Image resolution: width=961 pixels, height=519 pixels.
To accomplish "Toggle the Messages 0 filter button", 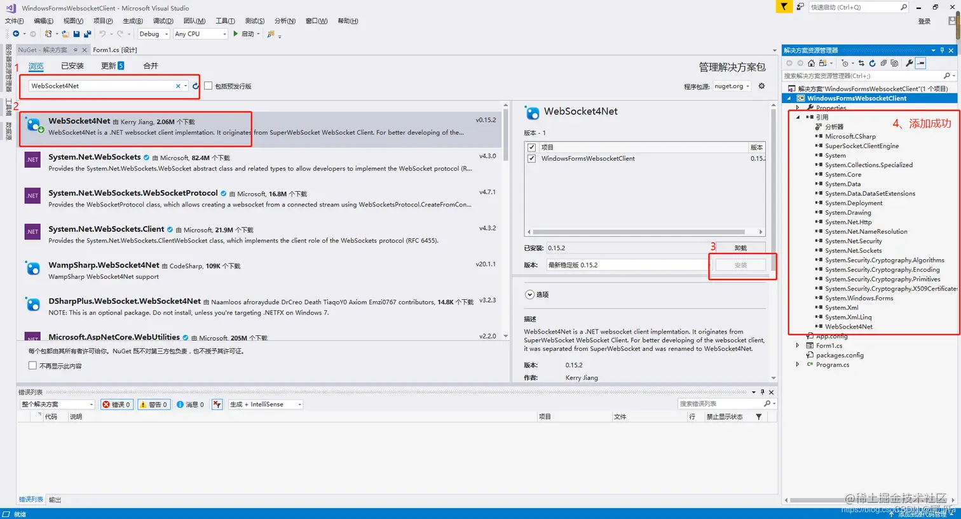I will click(x=190, y=404).
